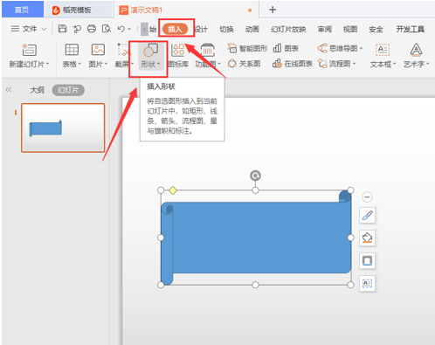The height and width of the screenshot is (345, 435).
Task: Insert a 图表 chart
Action: click(286, 48)
